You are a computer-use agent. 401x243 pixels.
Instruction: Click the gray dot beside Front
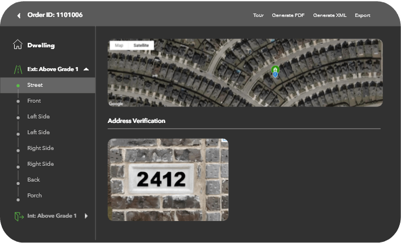click(x=18, y=101)
